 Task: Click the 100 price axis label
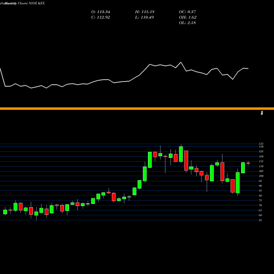tap(261, 176)
